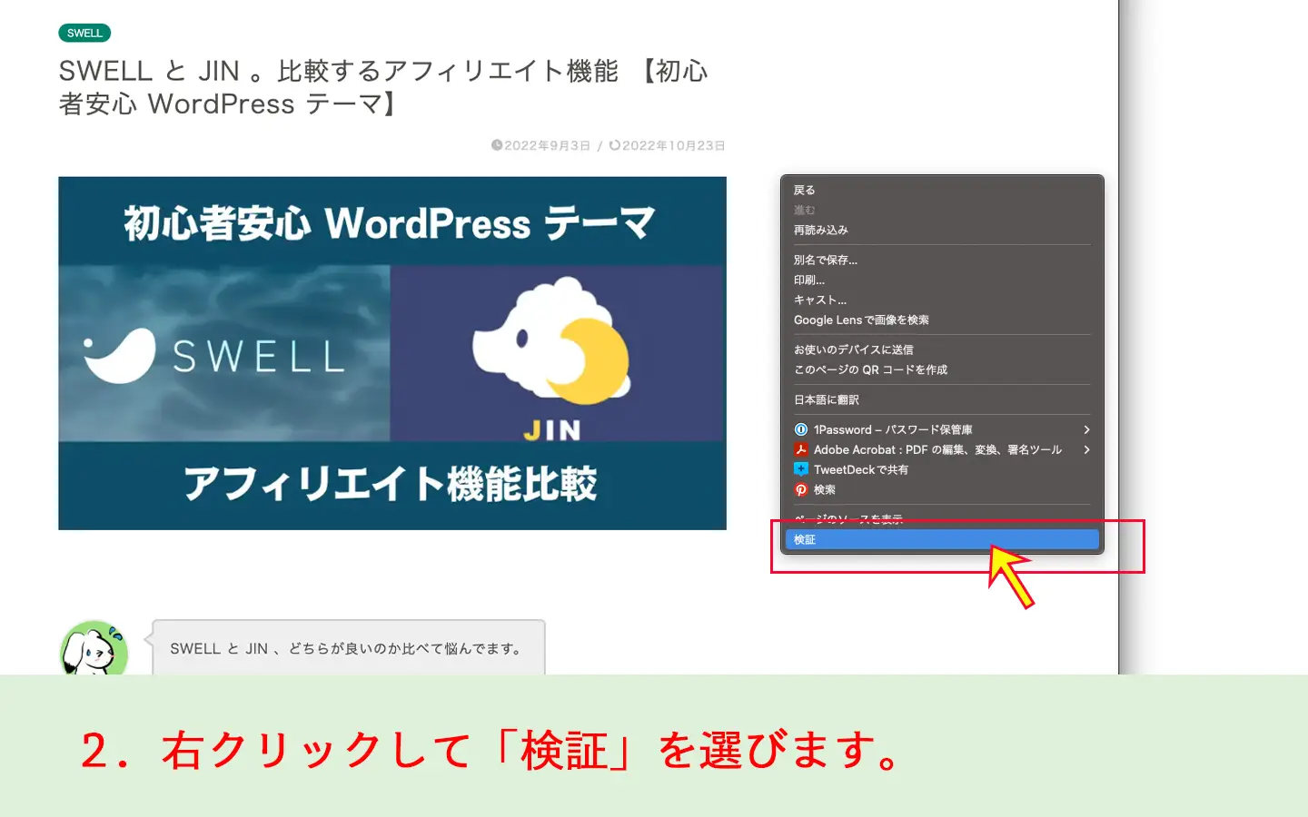Select このページの QR コードを作成
Viewport: 1308px width, 817px height.
[x=942, y=370]
